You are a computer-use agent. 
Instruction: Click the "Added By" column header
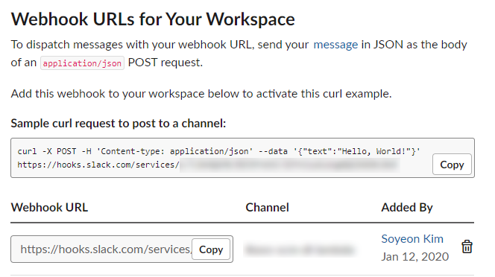(x=407, y=207)
